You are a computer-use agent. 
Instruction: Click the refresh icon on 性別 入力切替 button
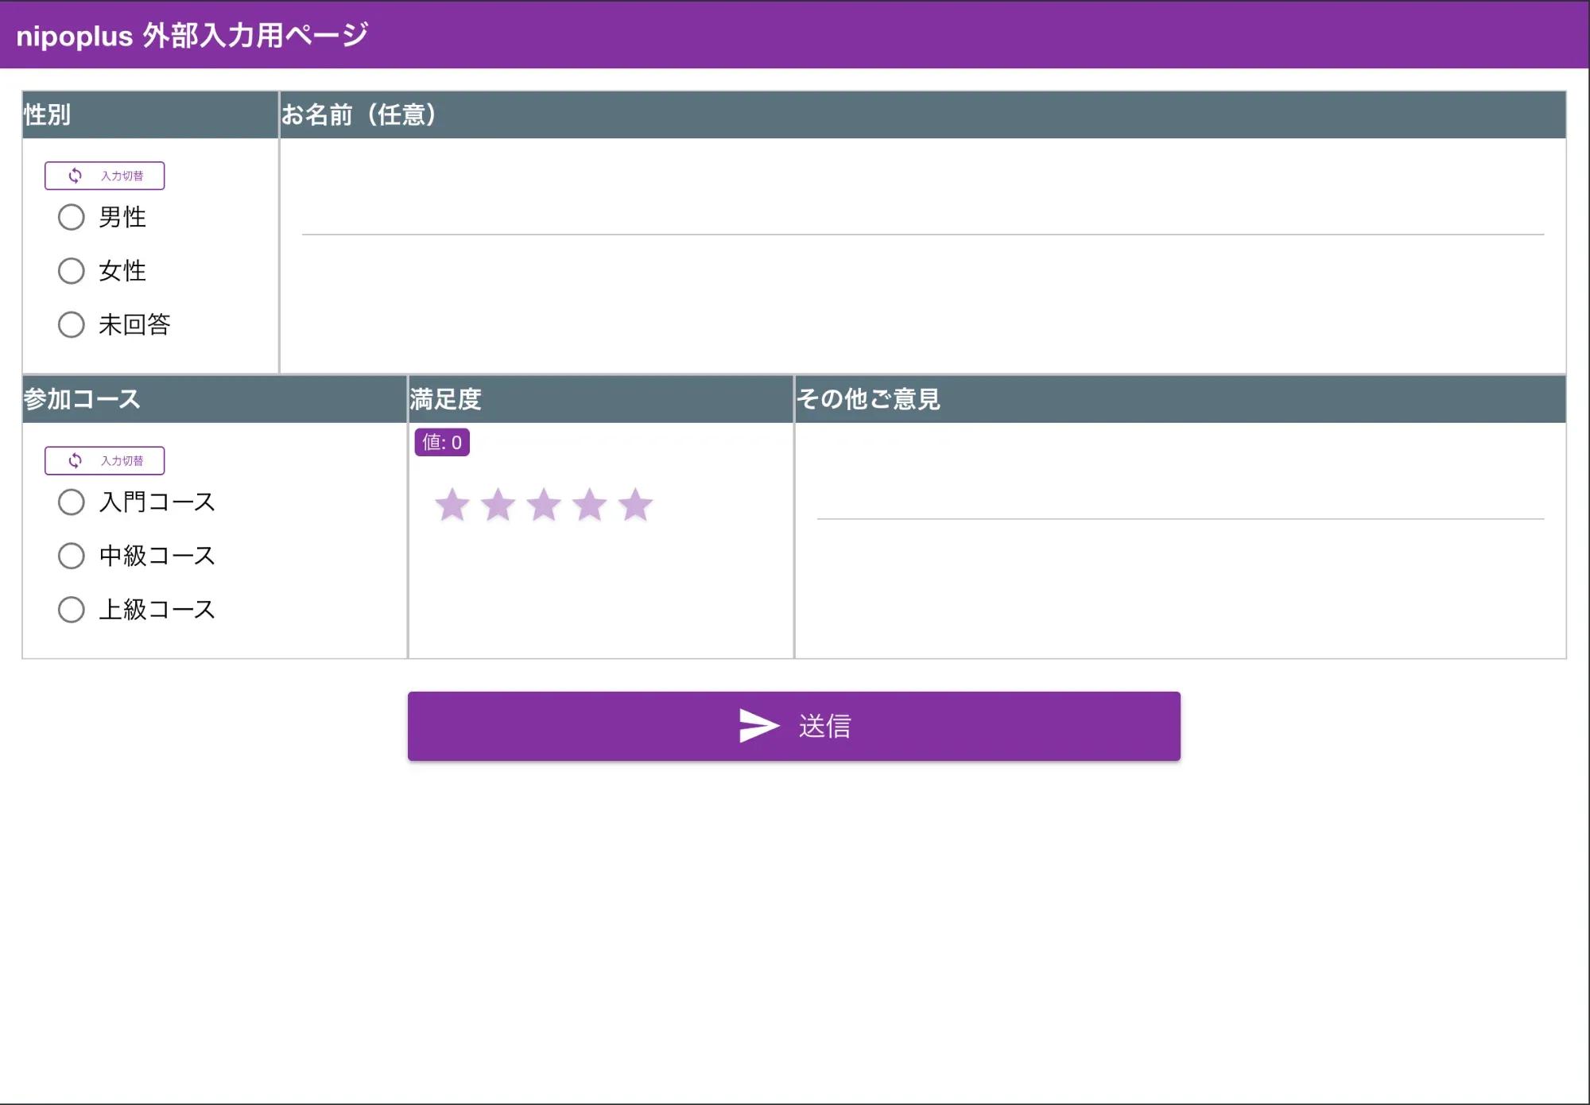click(74, 175)
